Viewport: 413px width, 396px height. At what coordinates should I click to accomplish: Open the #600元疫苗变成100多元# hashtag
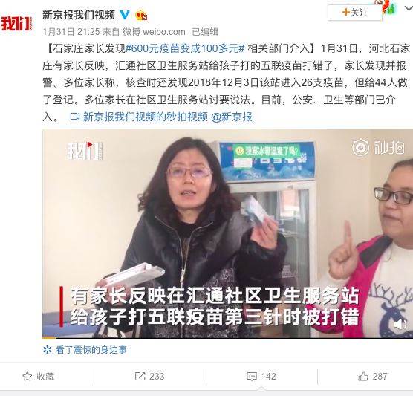(x=186, y=48)
